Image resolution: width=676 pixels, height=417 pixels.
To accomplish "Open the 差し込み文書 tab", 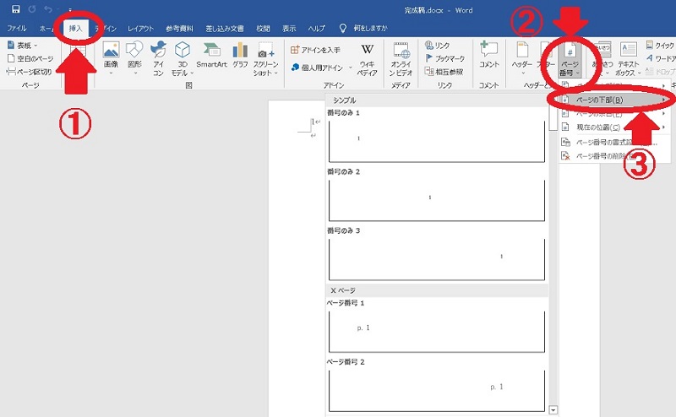I will coord(225,29).
